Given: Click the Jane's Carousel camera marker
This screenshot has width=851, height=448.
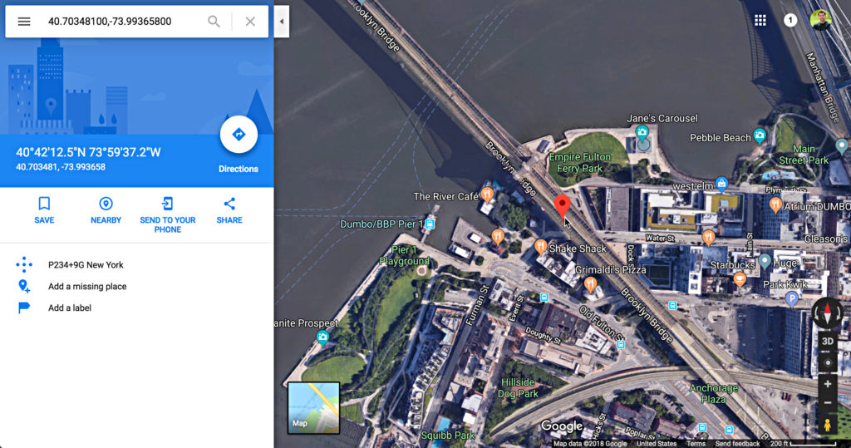Looking at the screenshot, I should (x=642, y=132).
